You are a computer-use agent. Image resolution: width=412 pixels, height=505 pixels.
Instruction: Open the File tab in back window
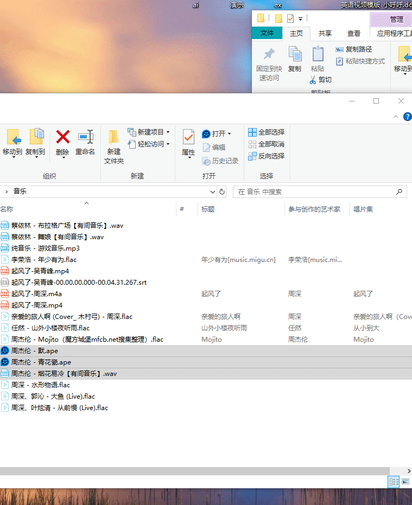267,33
